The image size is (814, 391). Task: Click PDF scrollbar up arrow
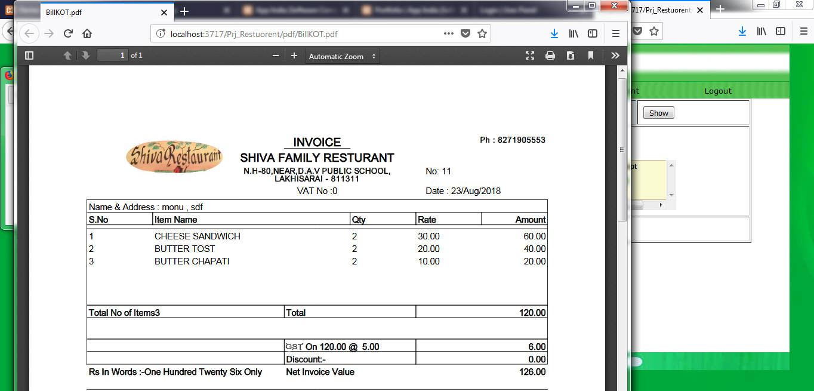pos(622,71)
